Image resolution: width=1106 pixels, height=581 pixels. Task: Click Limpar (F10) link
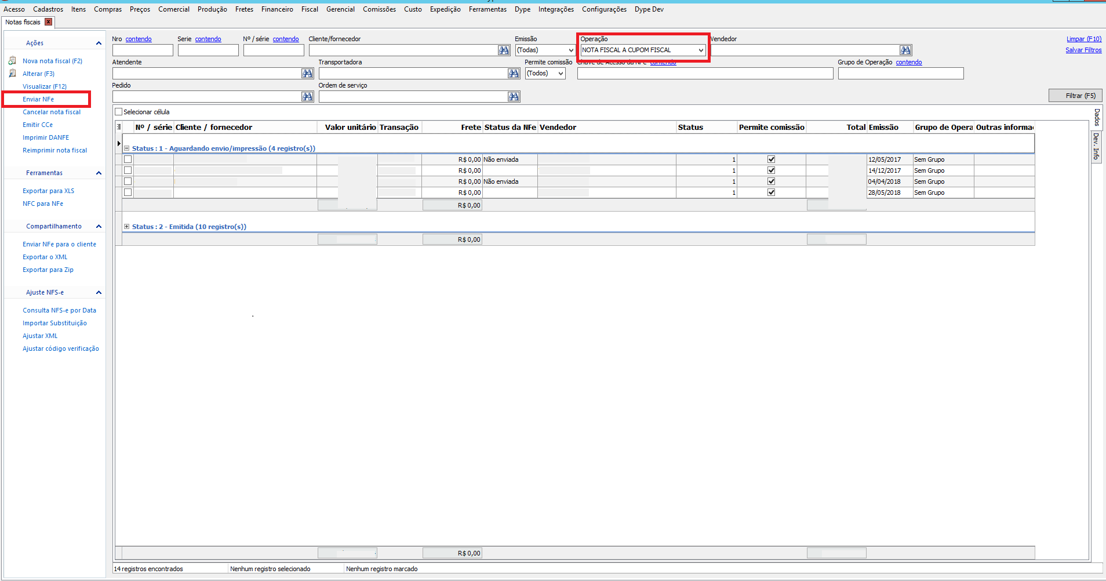pos(1084,39)
